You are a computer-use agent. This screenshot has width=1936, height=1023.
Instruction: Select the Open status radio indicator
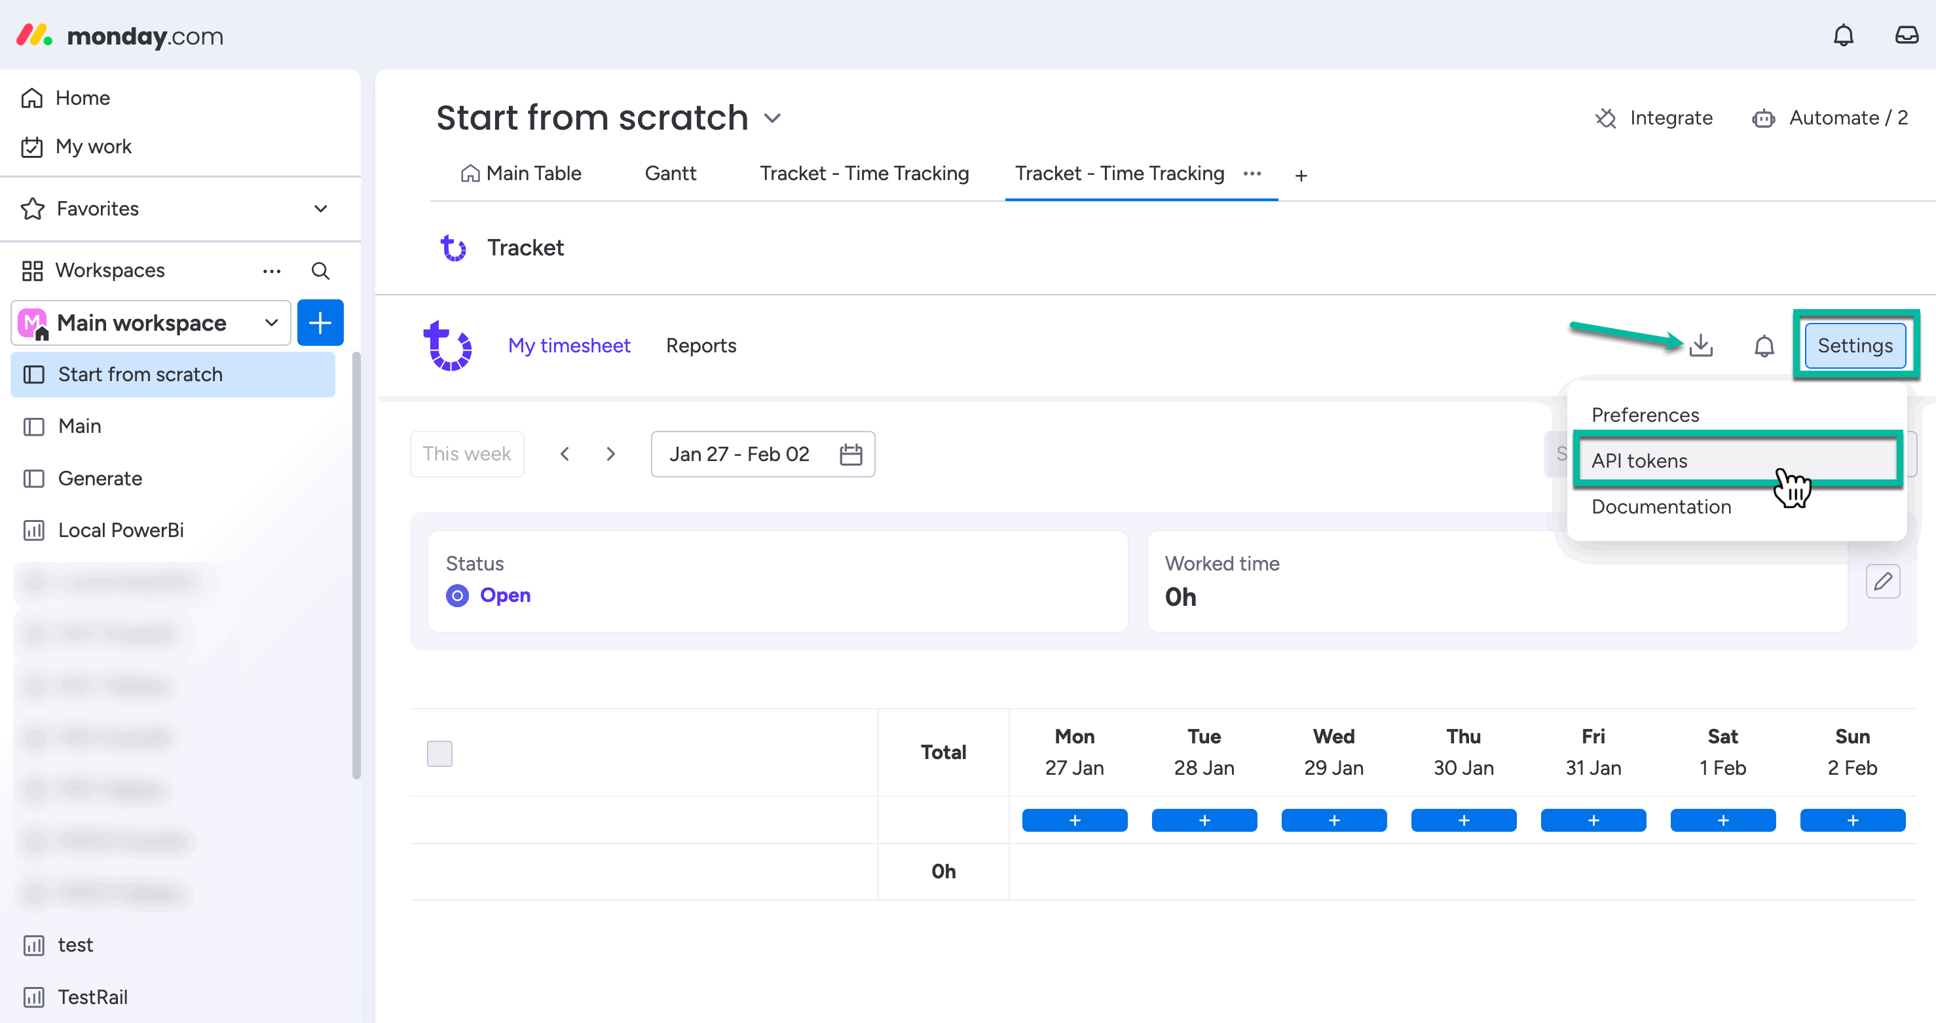456,595
